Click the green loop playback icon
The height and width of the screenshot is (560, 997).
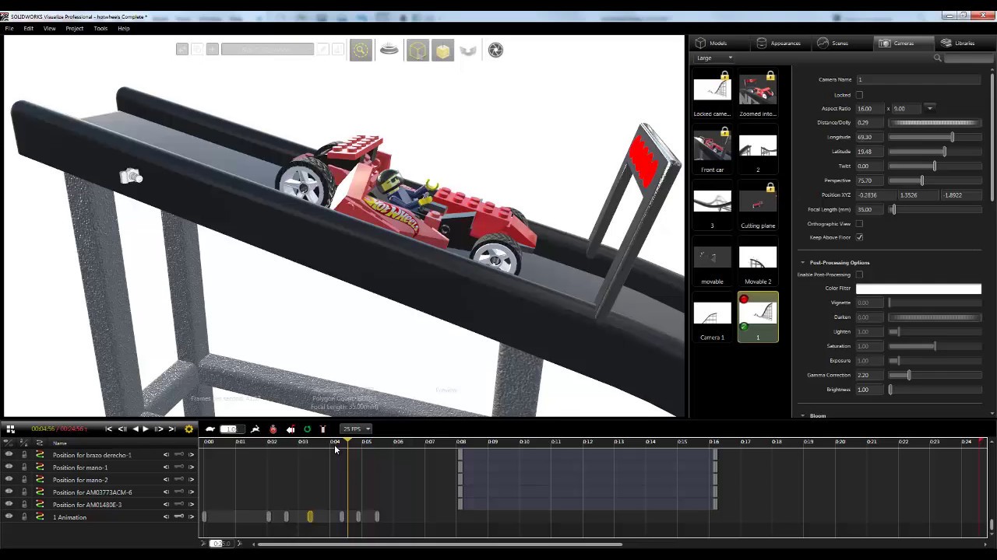click(307, 429)
